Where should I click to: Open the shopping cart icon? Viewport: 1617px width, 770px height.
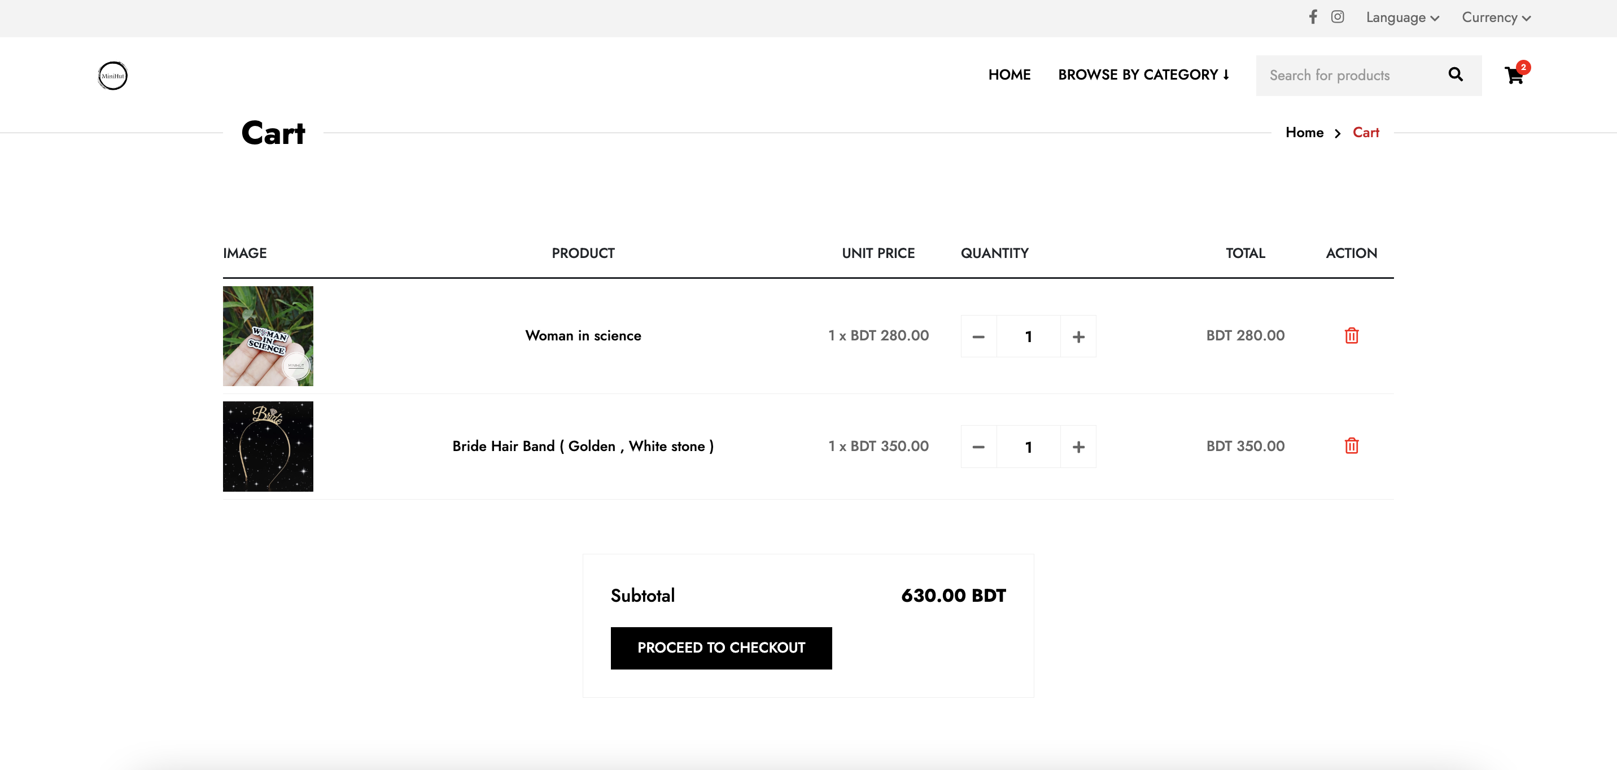tap(1515, 74)
